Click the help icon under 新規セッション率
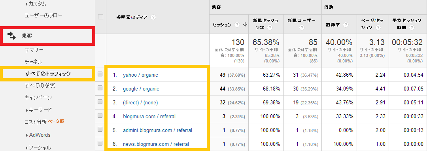 (270, 28)
